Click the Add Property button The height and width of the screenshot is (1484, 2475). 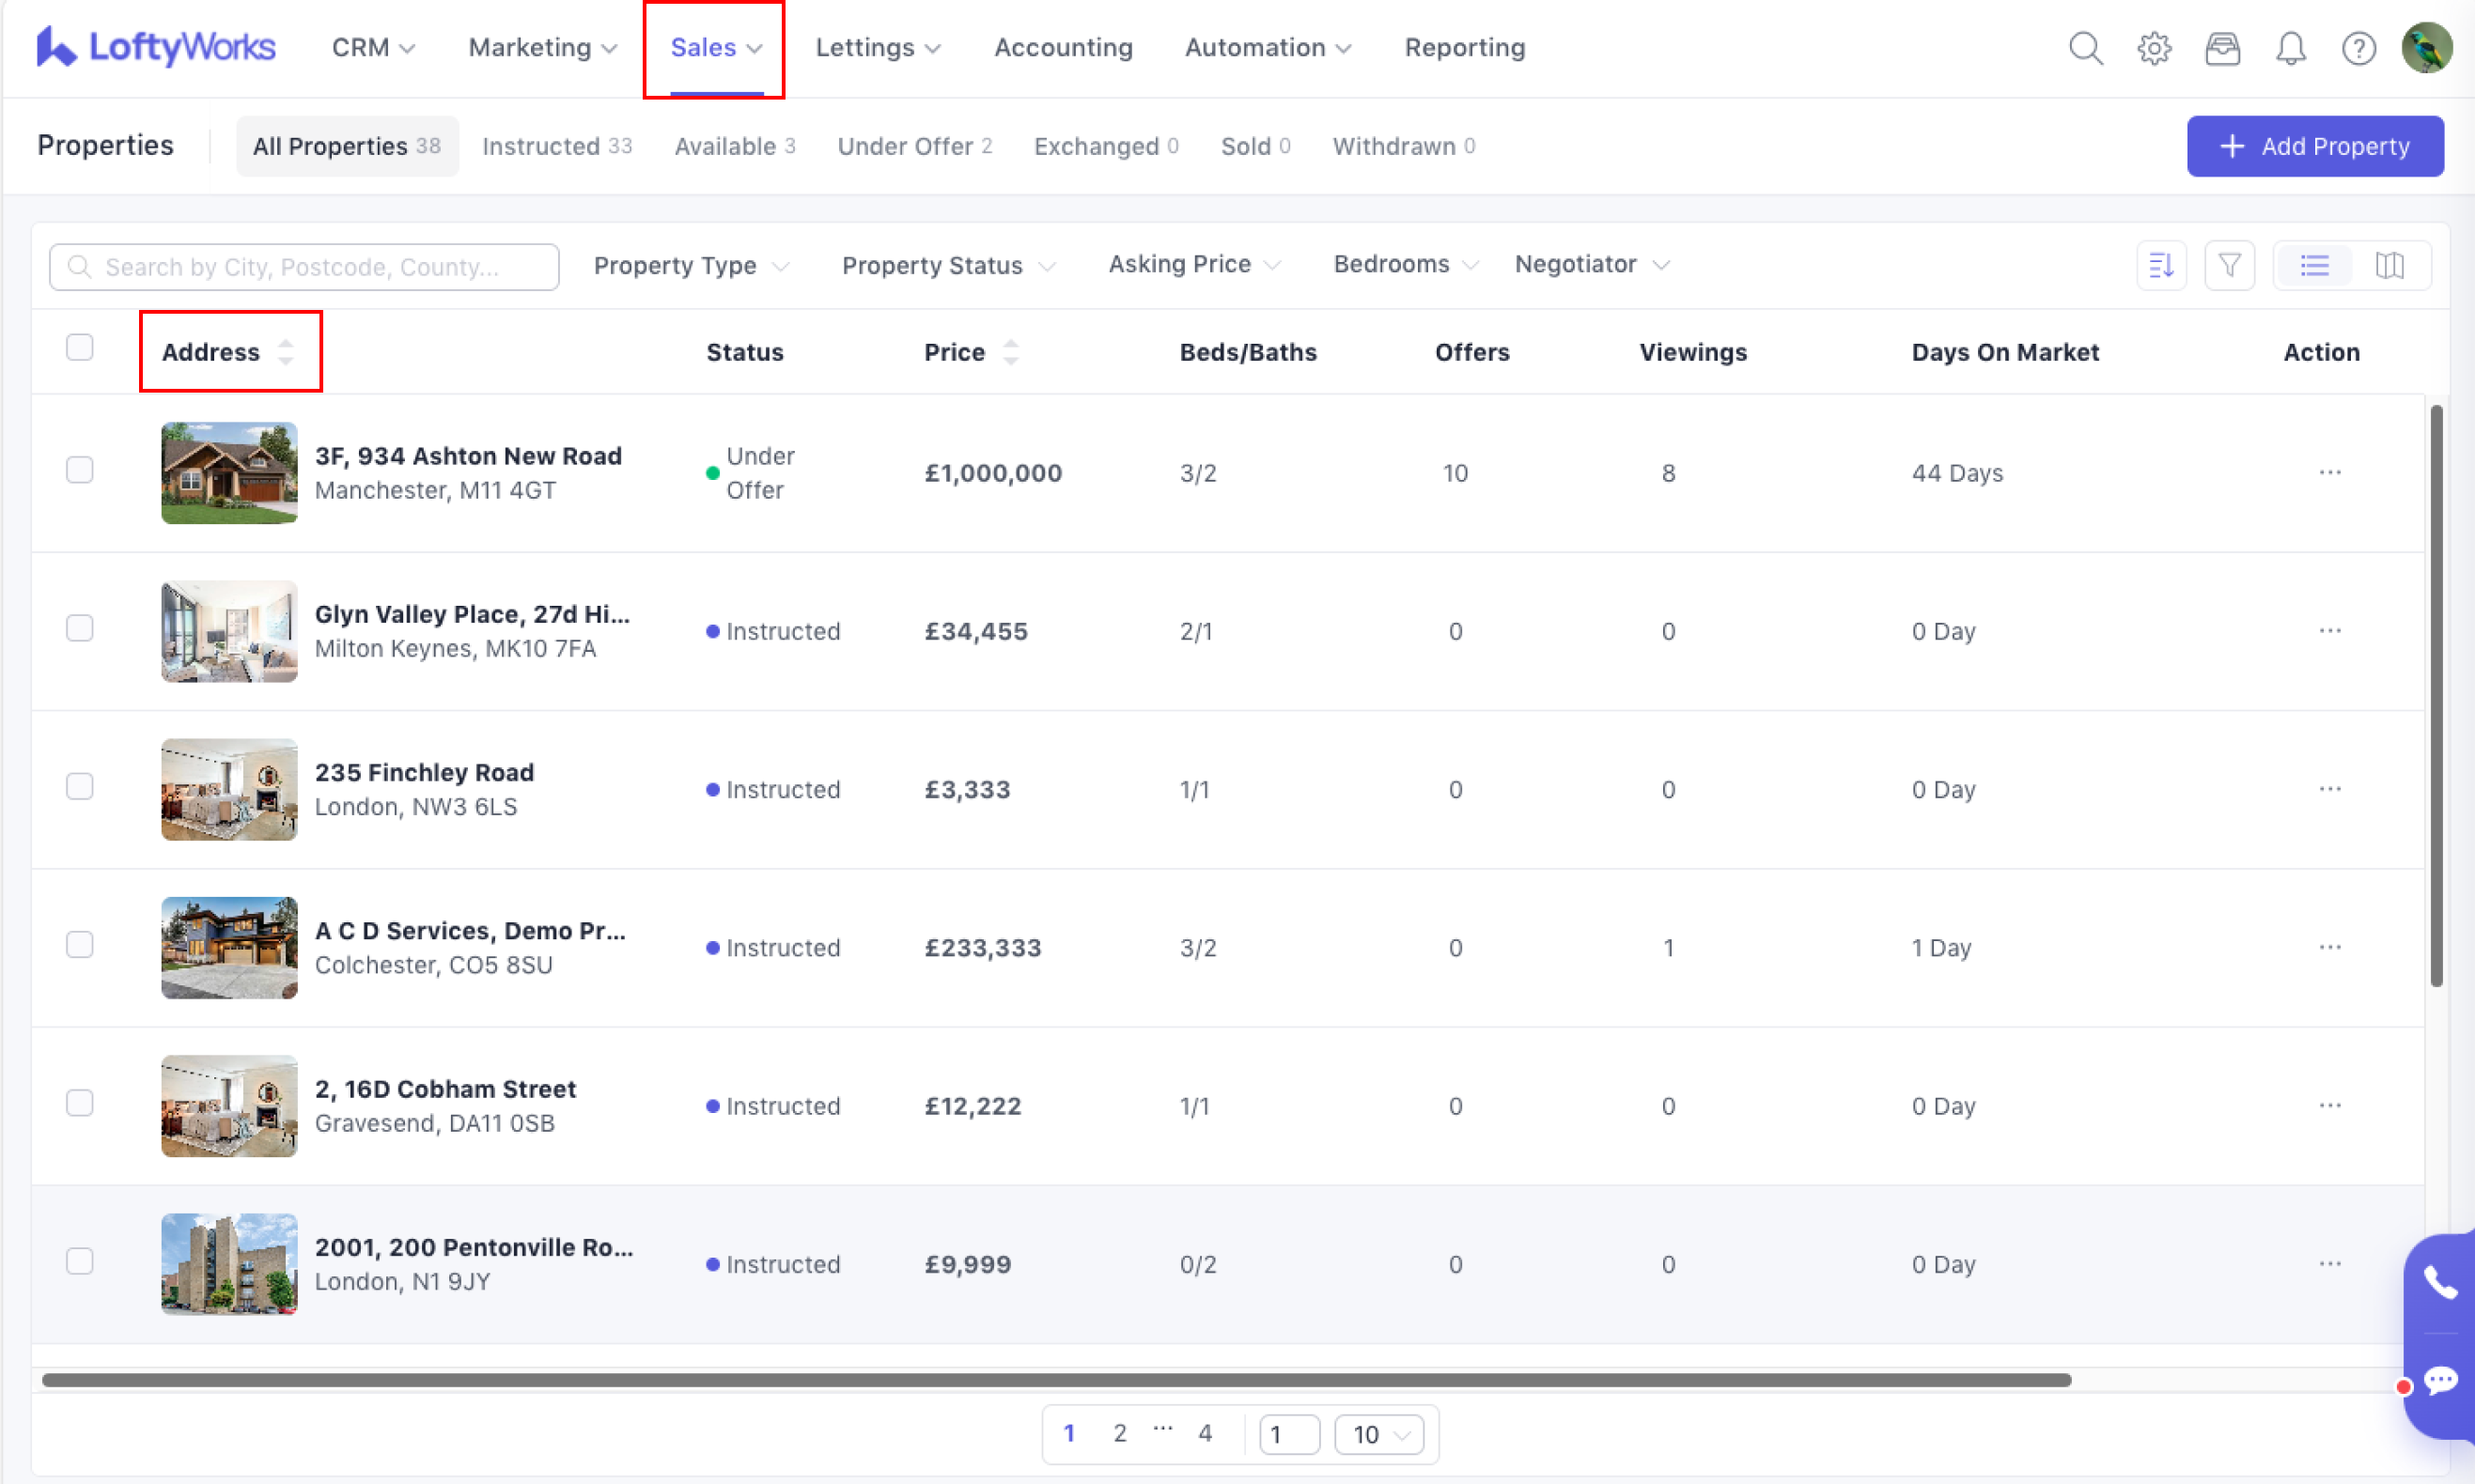(2314, 146)
